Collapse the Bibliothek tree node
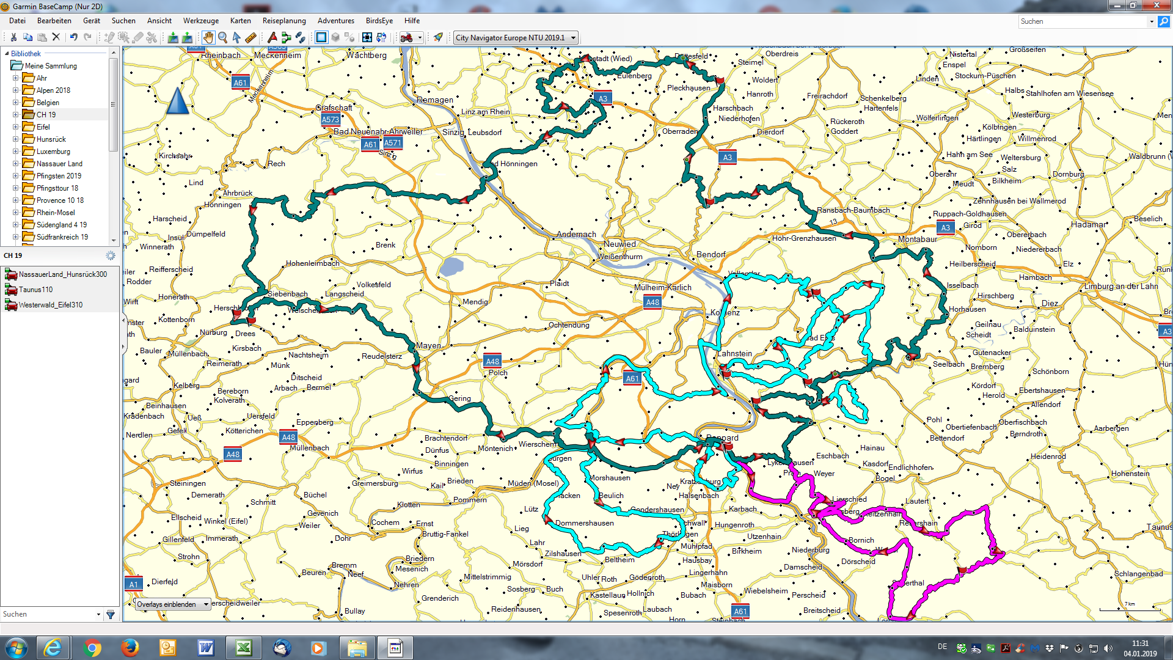Image resolution: width=1173 pixels, height=660 pixels. 6,54
